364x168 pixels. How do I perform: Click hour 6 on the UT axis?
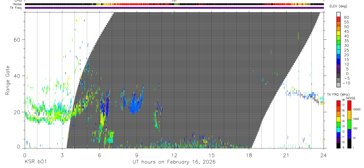(x=99, y=155)
